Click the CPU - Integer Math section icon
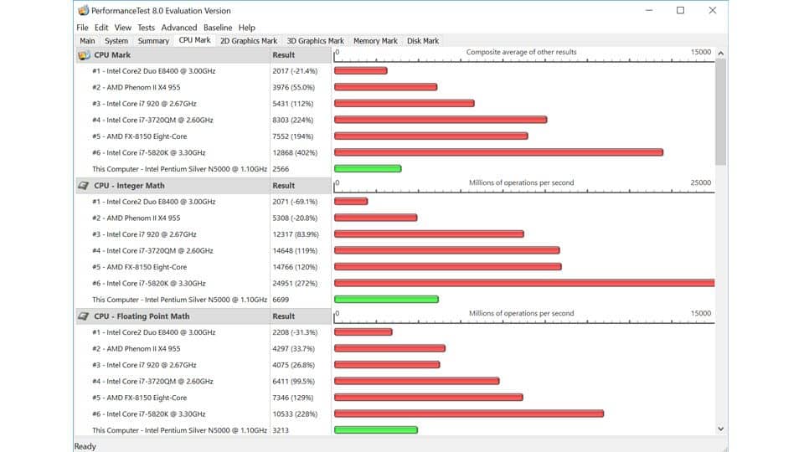This screenshot has height=452, width=804. tap(84, 186)
